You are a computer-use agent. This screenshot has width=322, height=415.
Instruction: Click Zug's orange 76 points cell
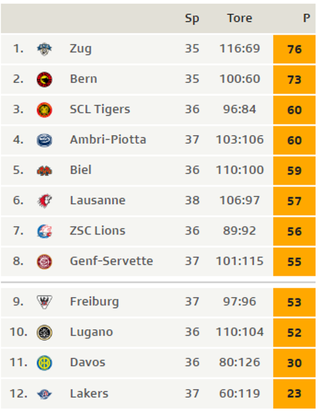[x=294, y=49]
